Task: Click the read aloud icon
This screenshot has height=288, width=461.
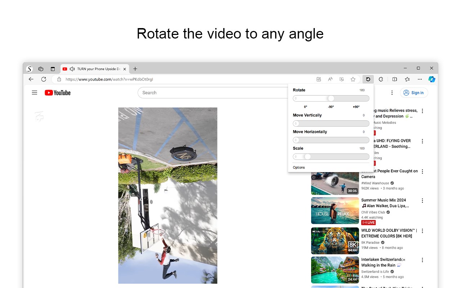Action: (330, 79)
